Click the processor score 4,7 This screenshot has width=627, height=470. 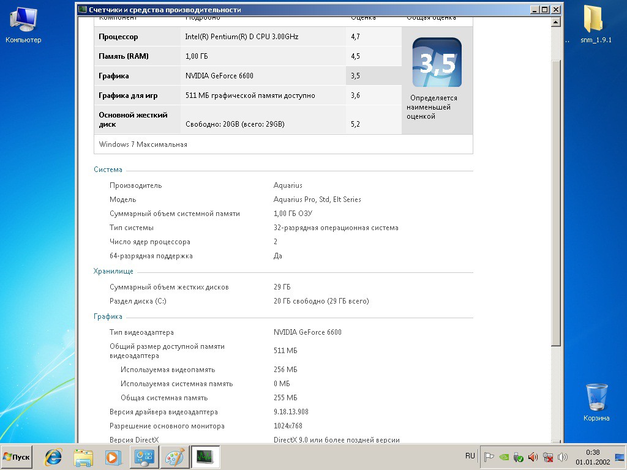coord(356,37)
